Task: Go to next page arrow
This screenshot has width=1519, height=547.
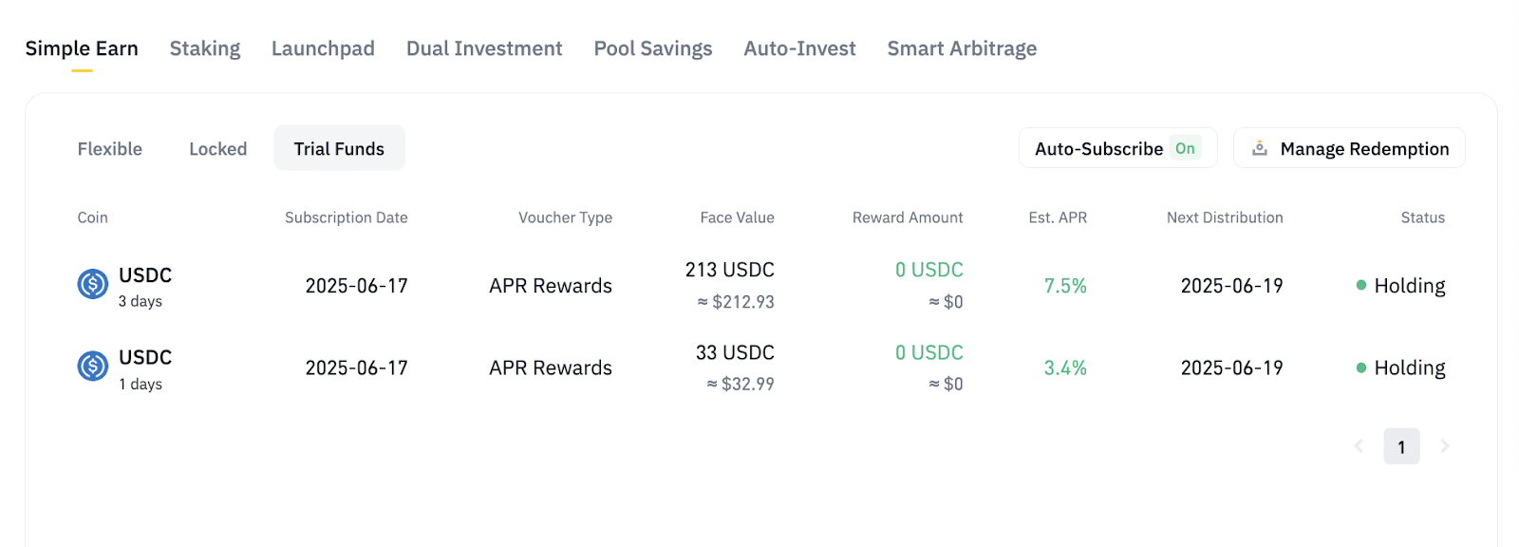Action: tap(1445, 446)
